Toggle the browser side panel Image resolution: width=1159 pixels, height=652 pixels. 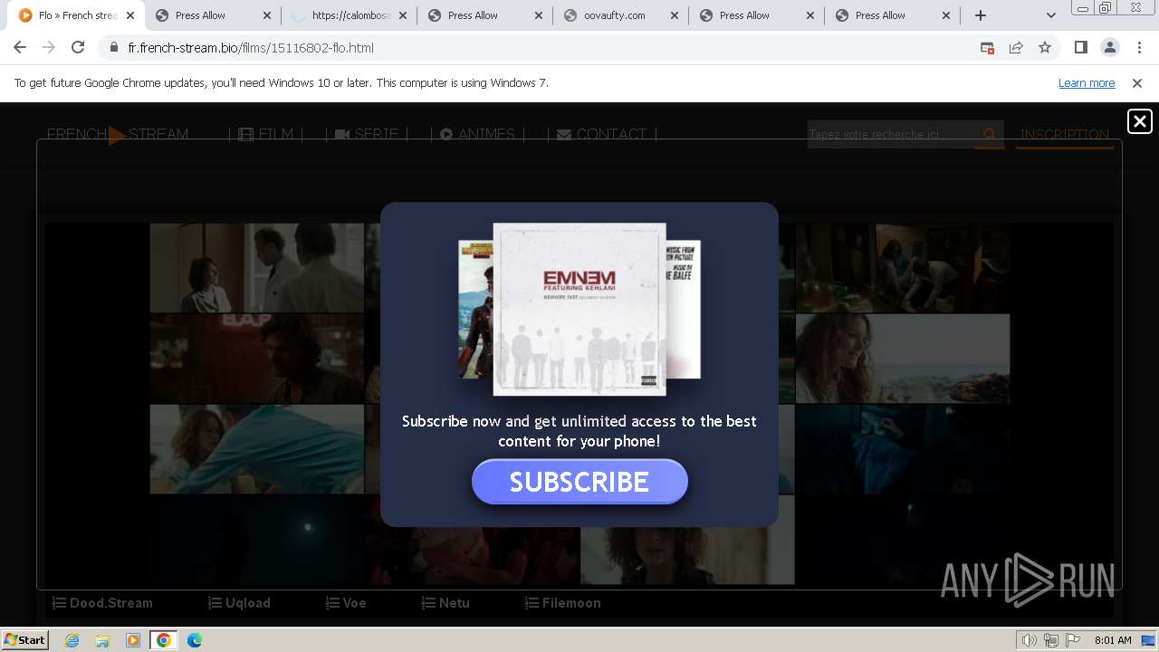[1080, 47]
